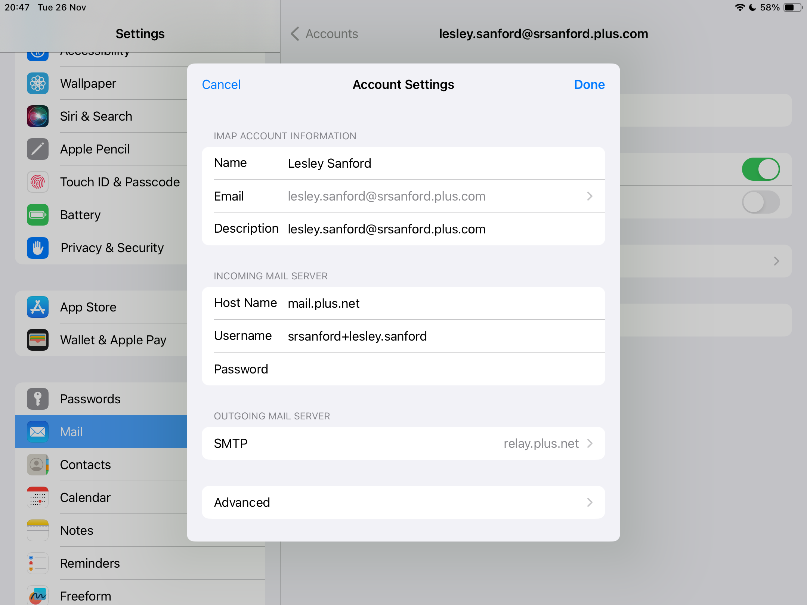Tap the Wallet & Apple Pay icon
Screen dimensions: 807x605
coord(38,340)
